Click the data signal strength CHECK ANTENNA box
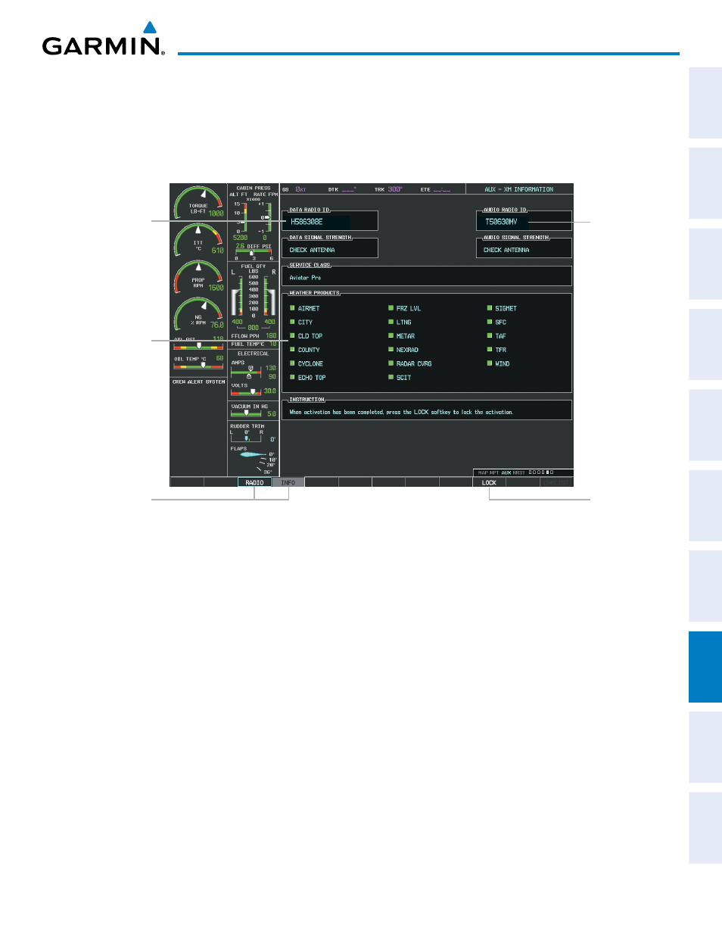 [x=330, y=249]
